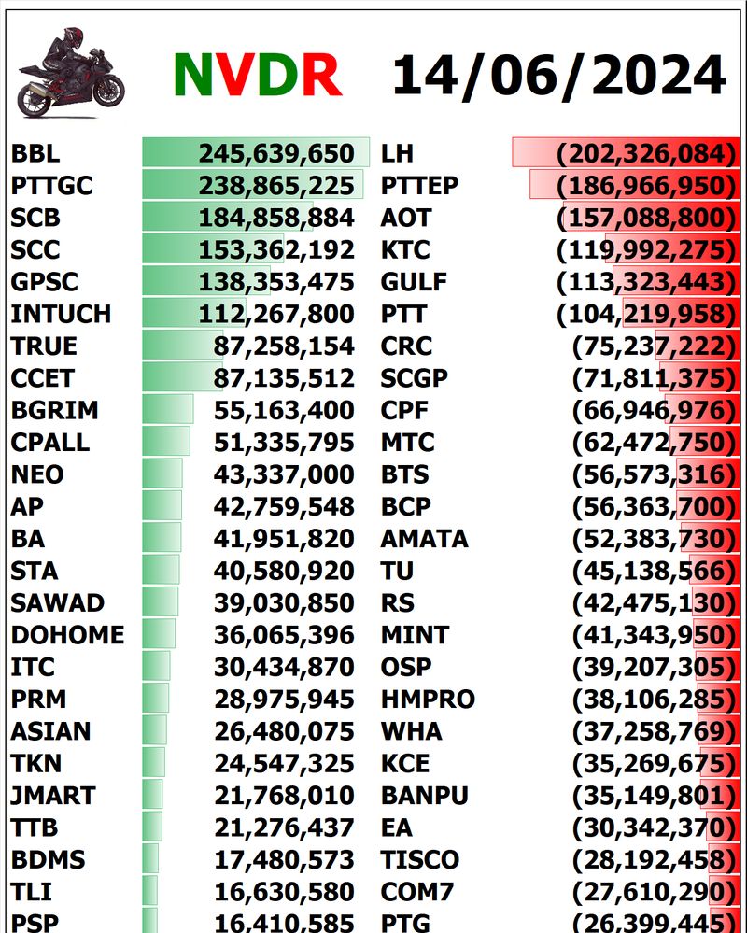Click the AMATA stock symbol
747x933 pixels.
425,539
